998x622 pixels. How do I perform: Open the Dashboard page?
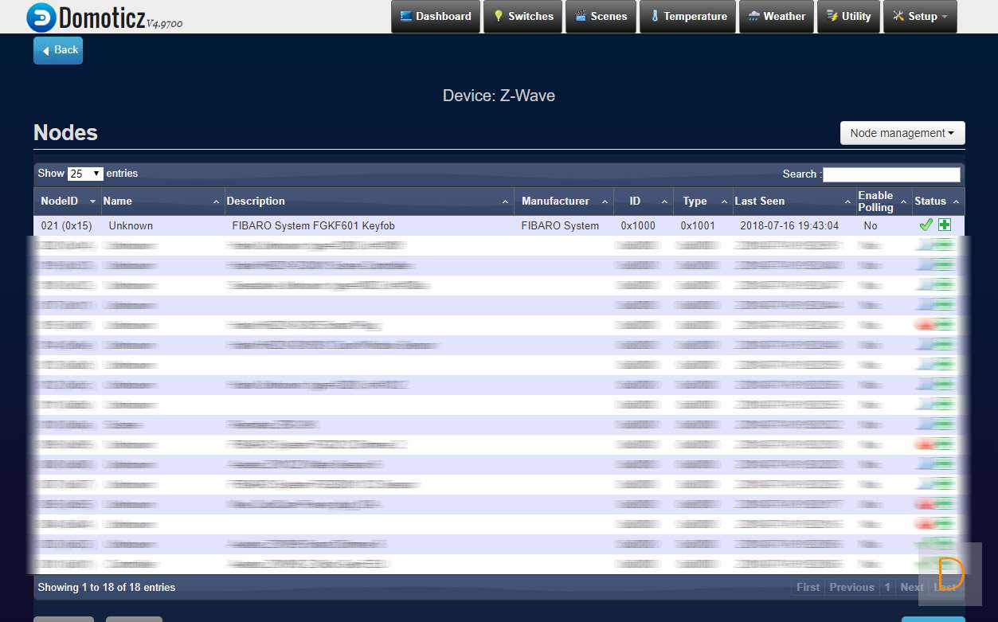click(x=436, y=17)
